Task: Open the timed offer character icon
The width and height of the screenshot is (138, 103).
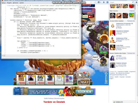Action: click(103, 61)
